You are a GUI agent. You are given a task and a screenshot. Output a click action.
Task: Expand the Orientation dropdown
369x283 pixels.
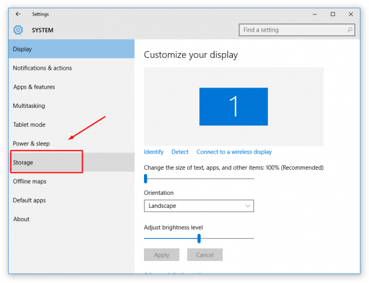199,206
